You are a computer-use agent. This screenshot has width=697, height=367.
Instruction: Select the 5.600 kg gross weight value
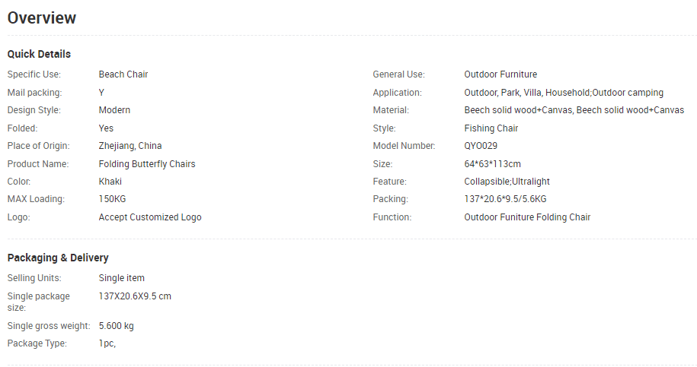116,326
